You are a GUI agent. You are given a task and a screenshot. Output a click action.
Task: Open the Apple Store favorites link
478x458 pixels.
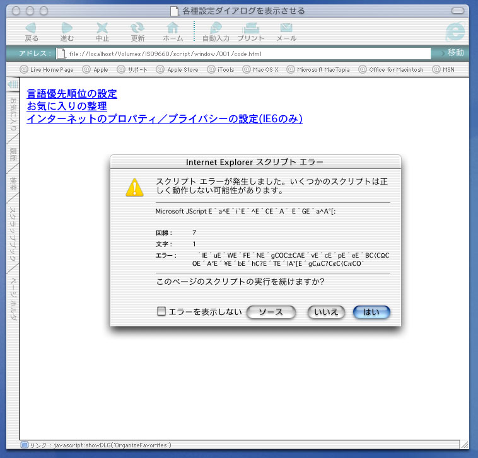[177, 69]
